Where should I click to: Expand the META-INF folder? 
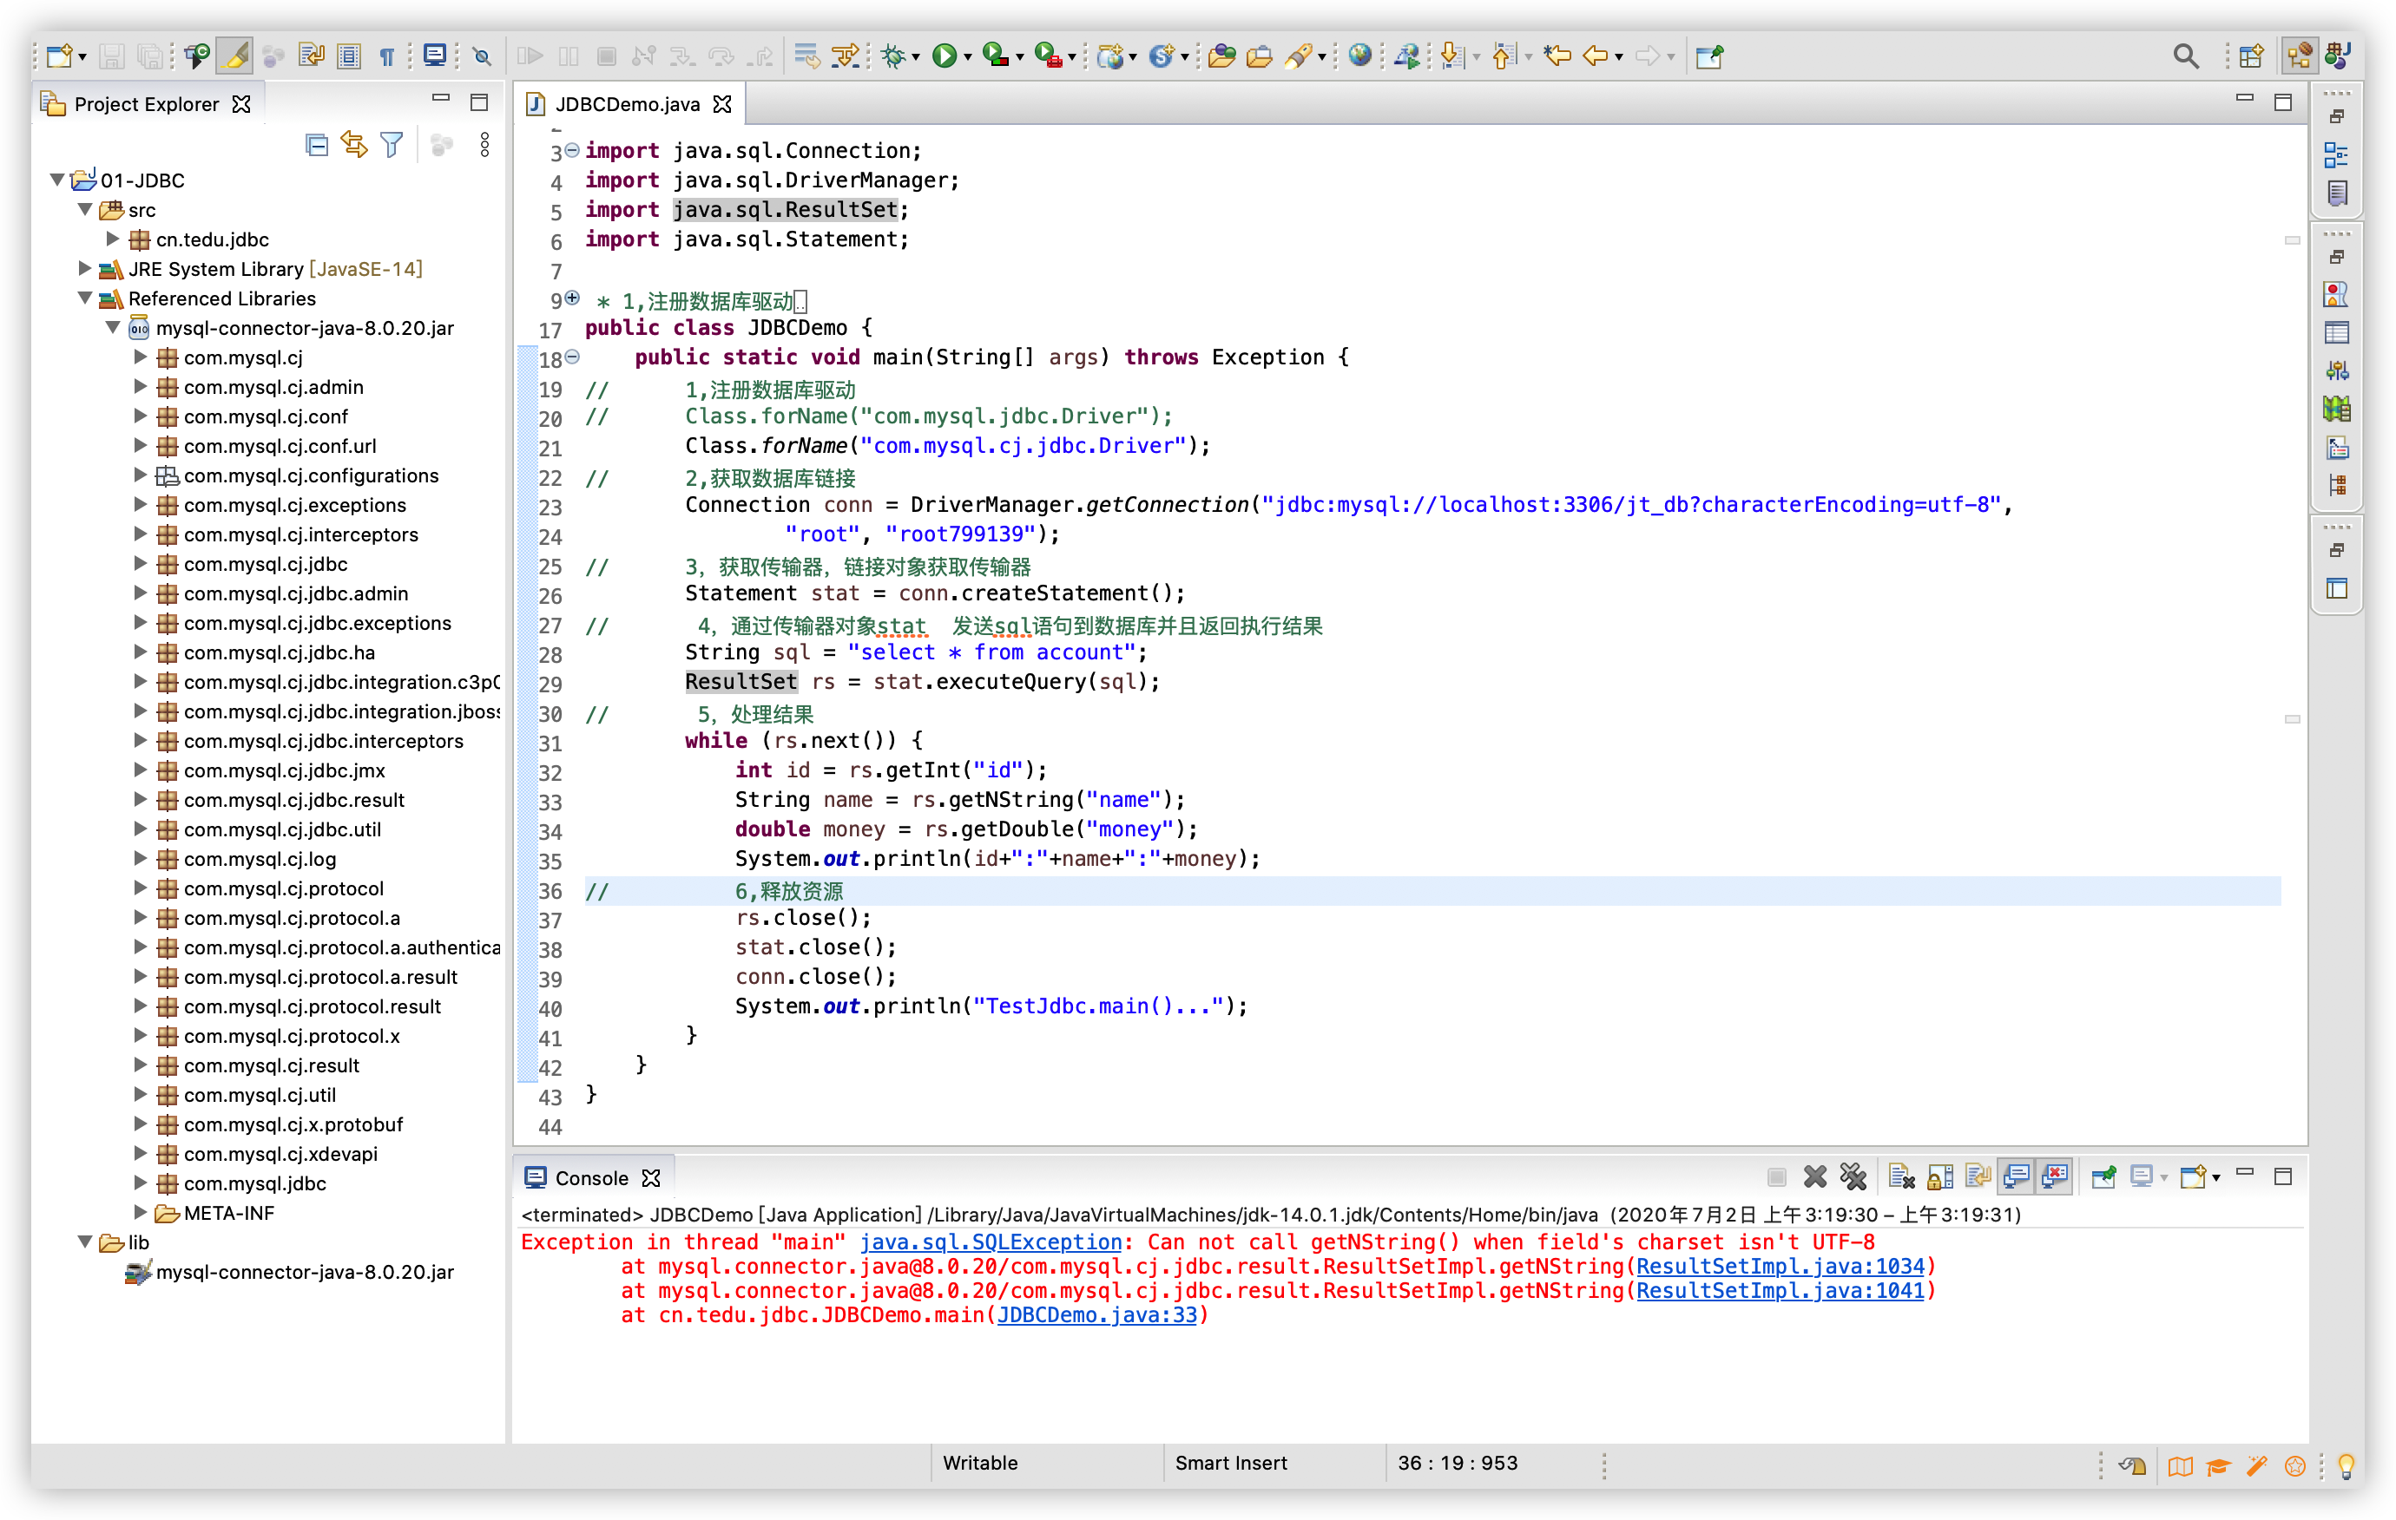142,1213
